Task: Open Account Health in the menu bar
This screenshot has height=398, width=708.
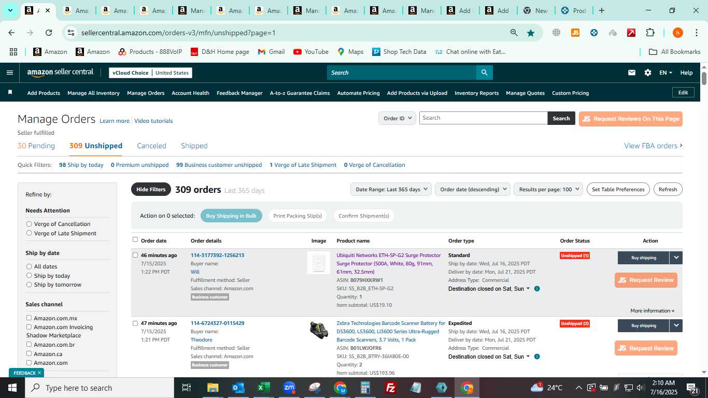Action: [190, 93]
